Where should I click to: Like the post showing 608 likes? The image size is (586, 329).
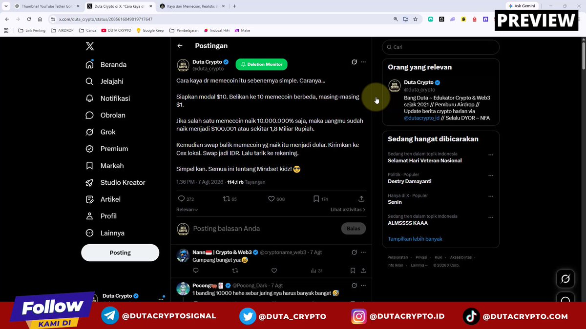(x=276, y=199)
